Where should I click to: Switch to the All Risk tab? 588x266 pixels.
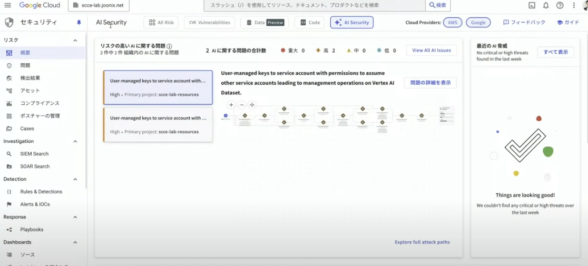coord(161,23)
